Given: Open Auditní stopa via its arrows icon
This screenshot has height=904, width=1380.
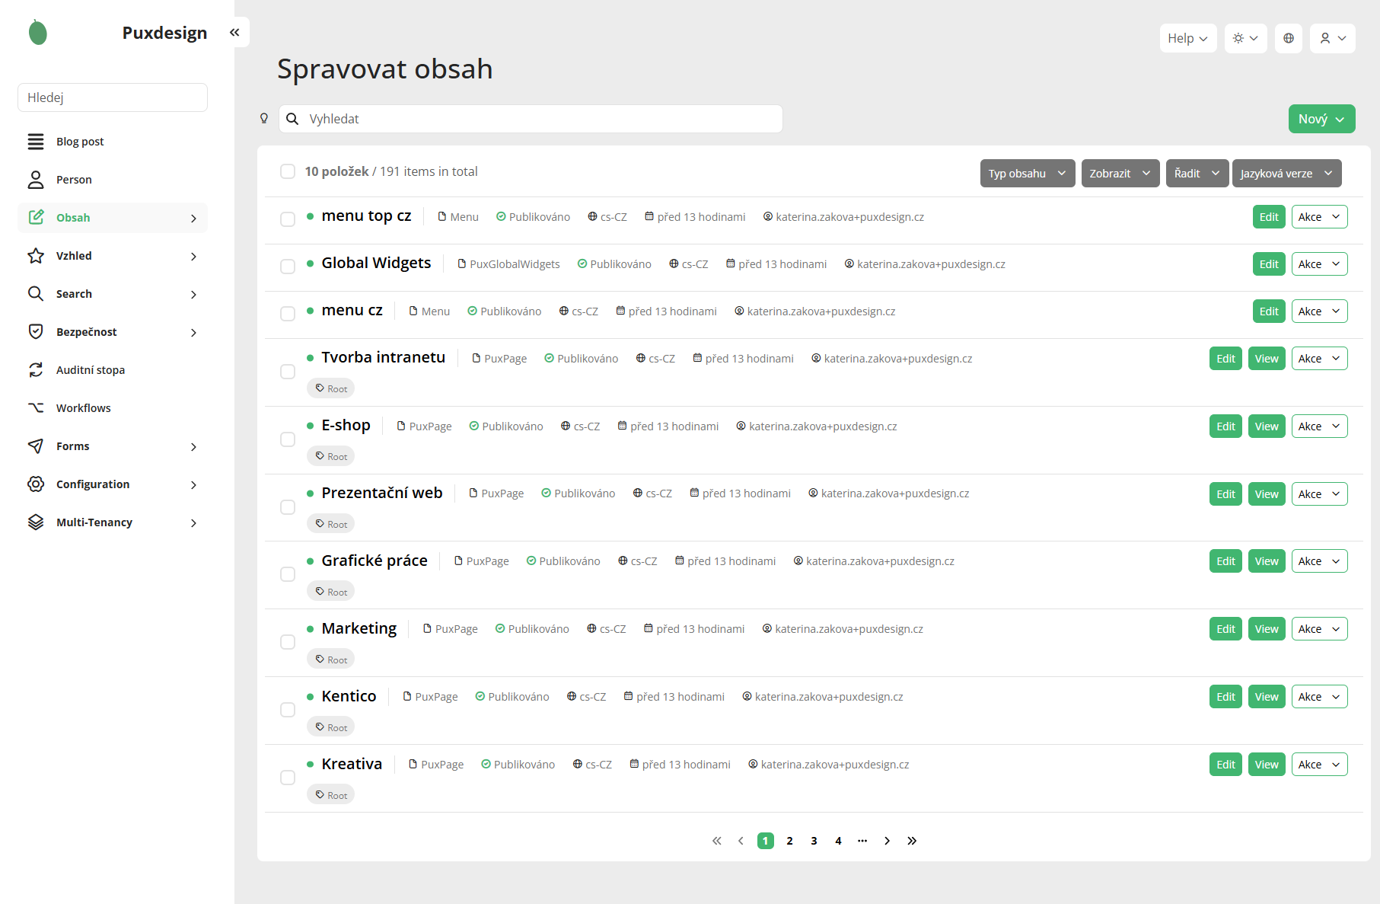Looking at the screenshot, I should point(36,369).
